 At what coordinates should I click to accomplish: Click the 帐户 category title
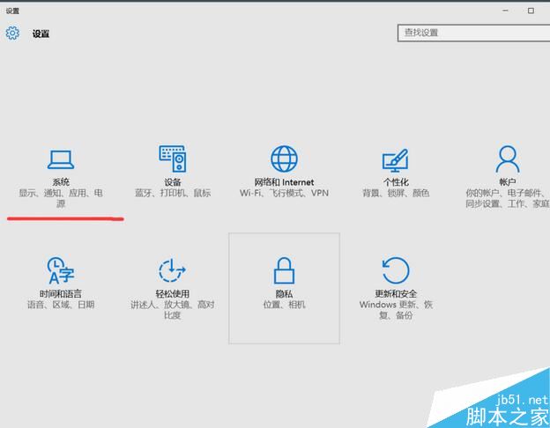pyautogui.click(x=507, y=182)
